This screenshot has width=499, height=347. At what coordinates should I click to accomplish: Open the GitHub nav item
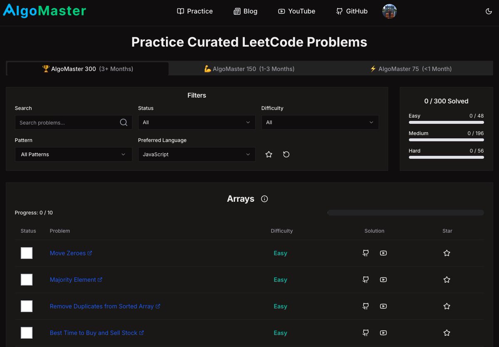[352, 11]
